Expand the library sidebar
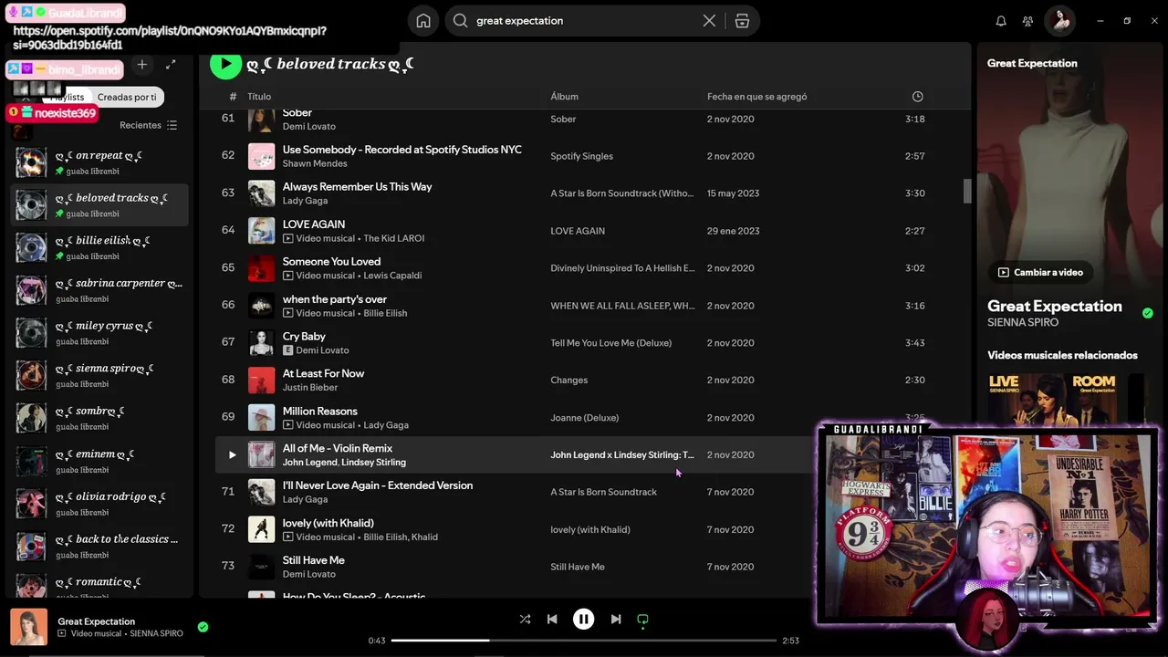Viewport: 1168px width, 657px height. tap(171, 65)
